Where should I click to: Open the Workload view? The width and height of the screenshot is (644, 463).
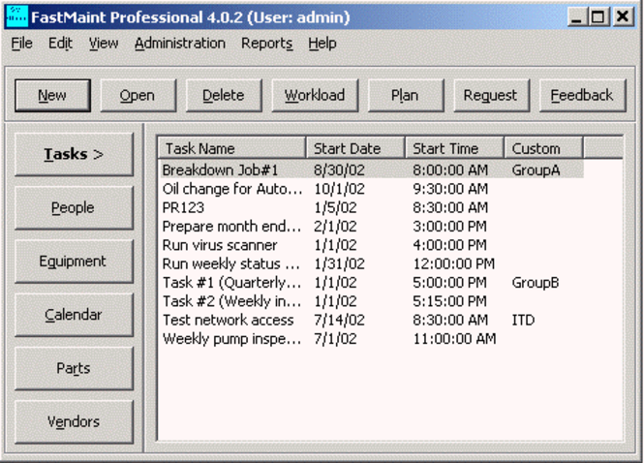pyautogui.click(x=315, y=95)
